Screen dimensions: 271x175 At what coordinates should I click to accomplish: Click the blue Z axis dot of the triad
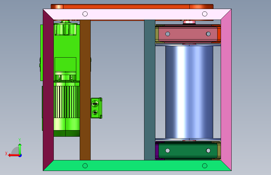tap(20, 155)
